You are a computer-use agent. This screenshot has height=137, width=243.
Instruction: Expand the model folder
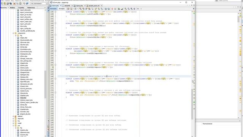13,123
